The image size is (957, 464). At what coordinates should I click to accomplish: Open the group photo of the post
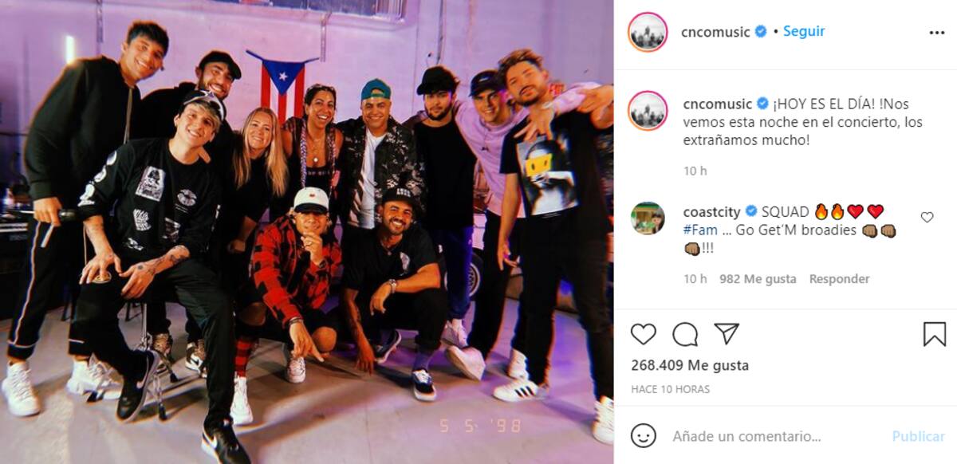click(307, 232)
